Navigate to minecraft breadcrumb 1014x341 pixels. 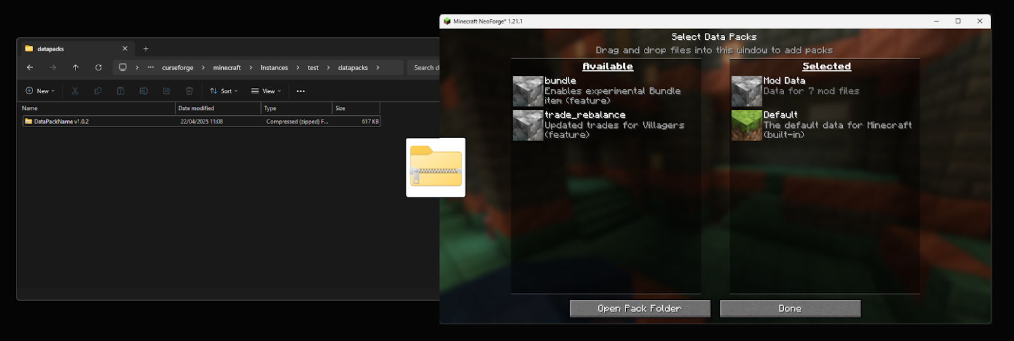[227, 68]
